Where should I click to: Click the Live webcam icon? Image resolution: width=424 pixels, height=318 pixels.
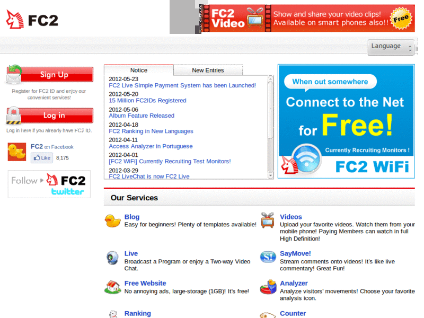112,258
